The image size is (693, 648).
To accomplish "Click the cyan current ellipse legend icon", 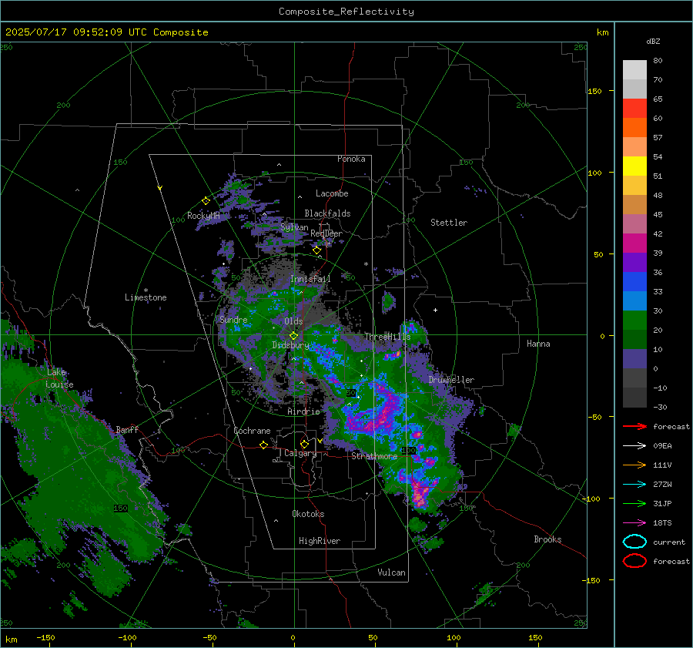I will (634, 542).
